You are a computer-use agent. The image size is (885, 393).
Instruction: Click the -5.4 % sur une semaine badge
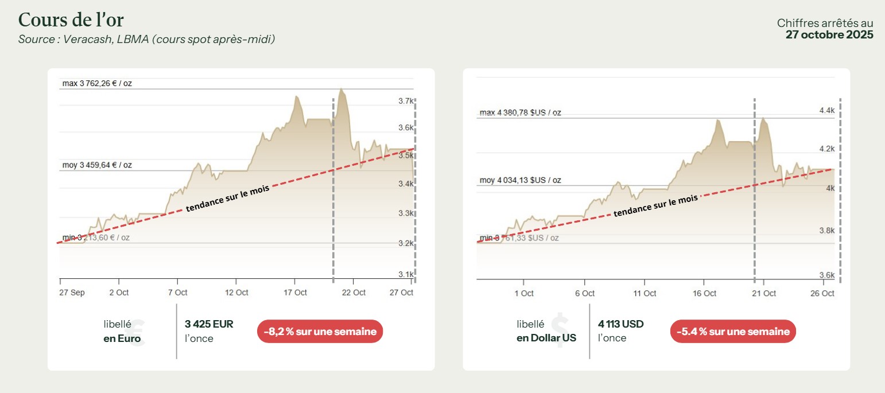pos(733,332)
